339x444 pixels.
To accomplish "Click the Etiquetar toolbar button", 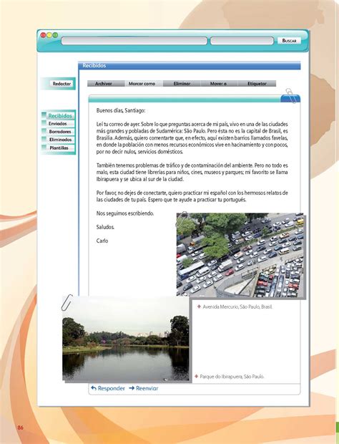I will tap(257, 84).
